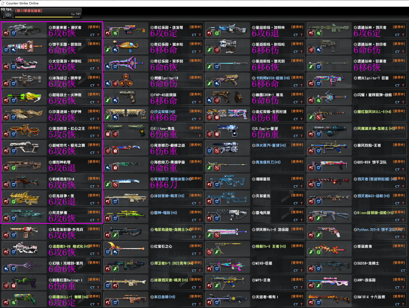Click red burst badge on Elites-角龙 row
This screenshot has width=409, height=308.
click(108, 134)
